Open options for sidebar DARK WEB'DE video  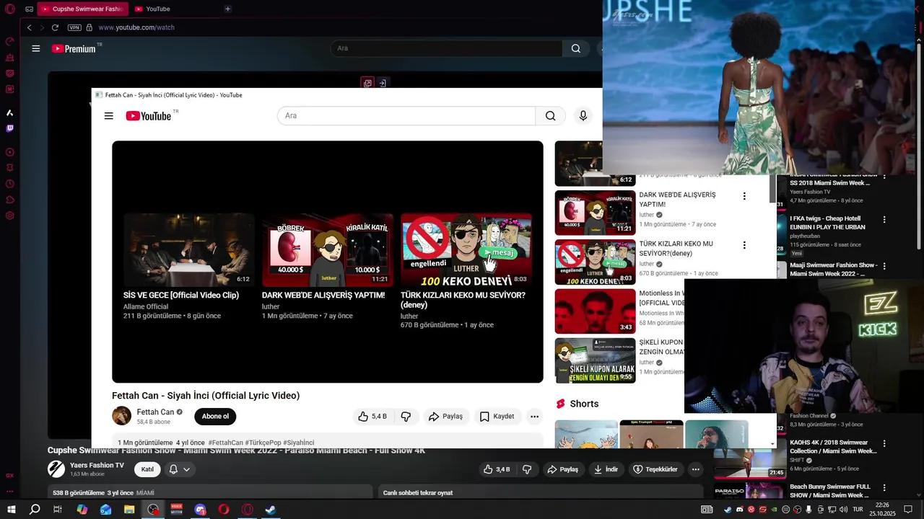tap(744, 196)
